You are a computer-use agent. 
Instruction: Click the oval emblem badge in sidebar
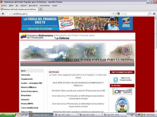coord(122,105)
